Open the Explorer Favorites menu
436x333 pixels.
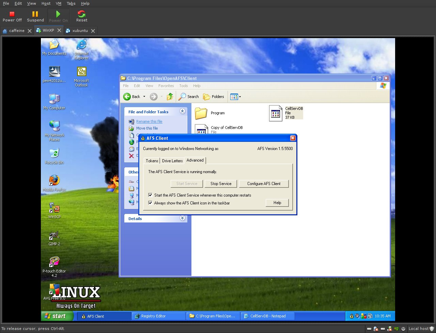[x=166, y=86]
